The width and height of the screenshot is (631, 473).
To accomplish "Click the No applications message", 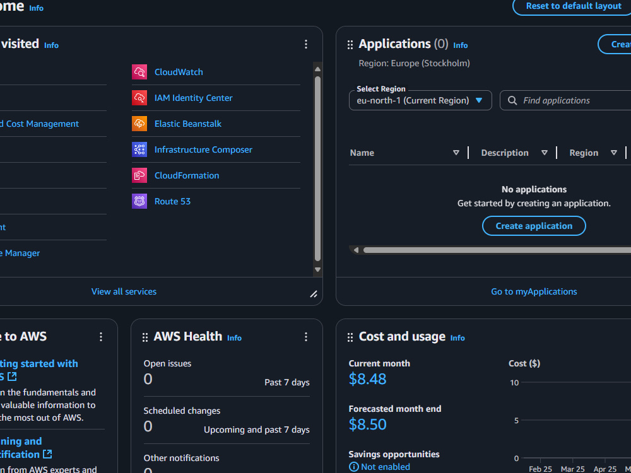I will (534, 189).
